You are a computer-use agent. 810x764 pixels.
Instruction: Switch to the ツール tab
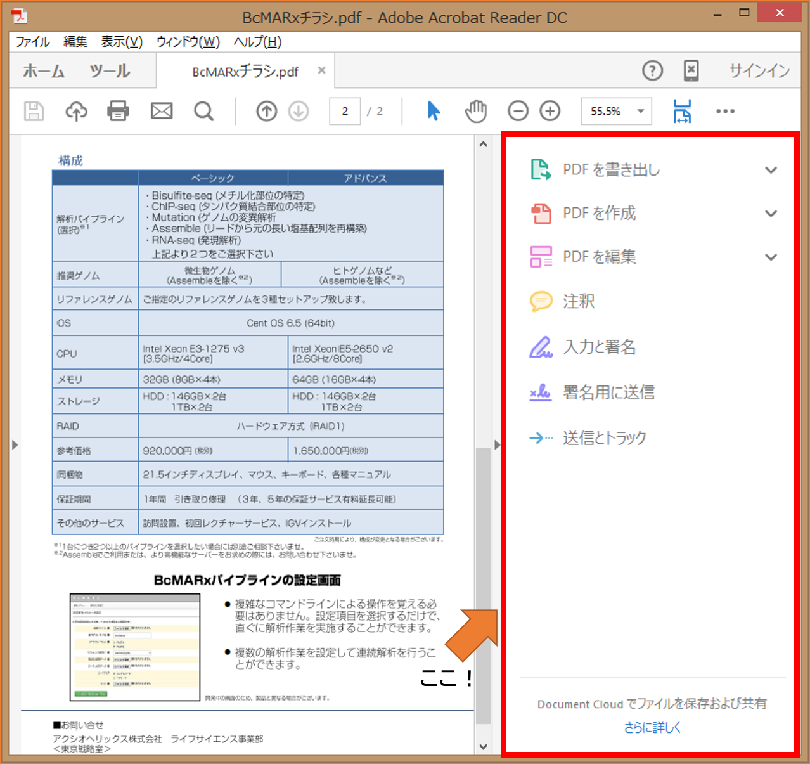click(x=110, y=71)
